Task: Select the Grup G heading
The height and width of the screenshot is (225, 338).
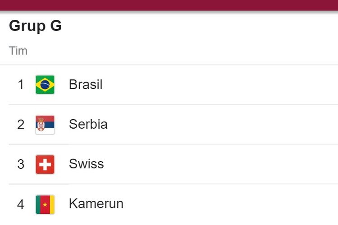Action: [x=35, y=26]
